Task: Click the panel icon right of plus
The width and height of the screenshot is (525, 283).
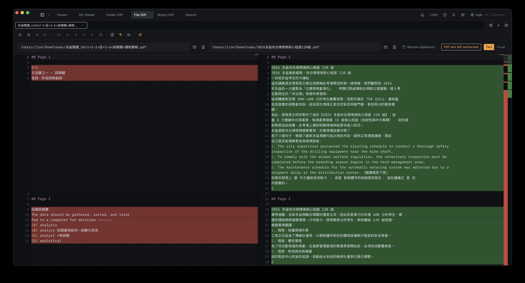Action: [506, 25]
